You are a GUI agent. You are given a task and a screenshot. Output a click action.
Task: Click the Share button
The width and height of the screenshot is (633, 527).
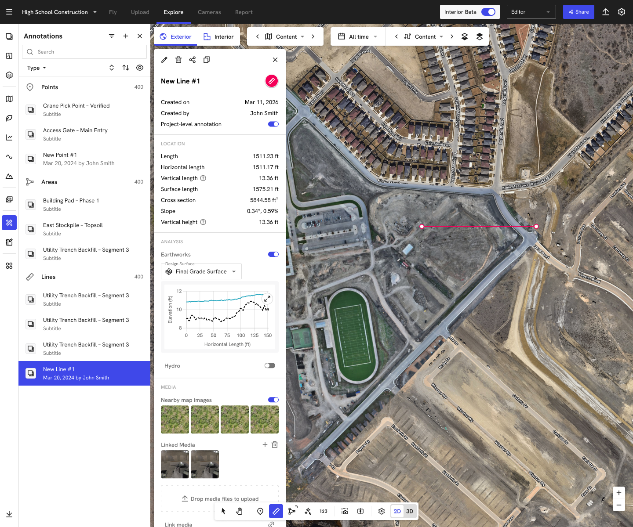click(x=578, y=12)
